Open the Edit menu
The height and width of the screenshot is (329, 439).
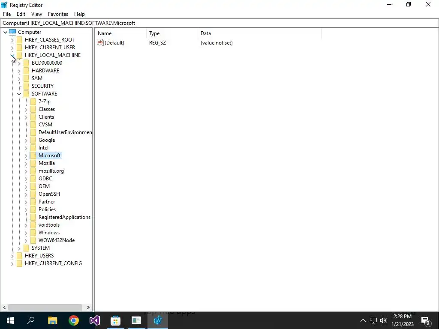(x=21, y=14)
